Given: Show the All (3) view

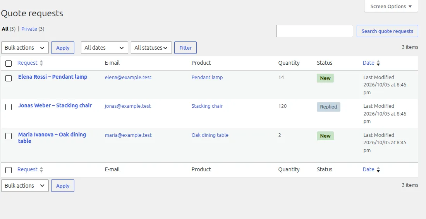Looking at the screenshot, I should click(9, 29).
